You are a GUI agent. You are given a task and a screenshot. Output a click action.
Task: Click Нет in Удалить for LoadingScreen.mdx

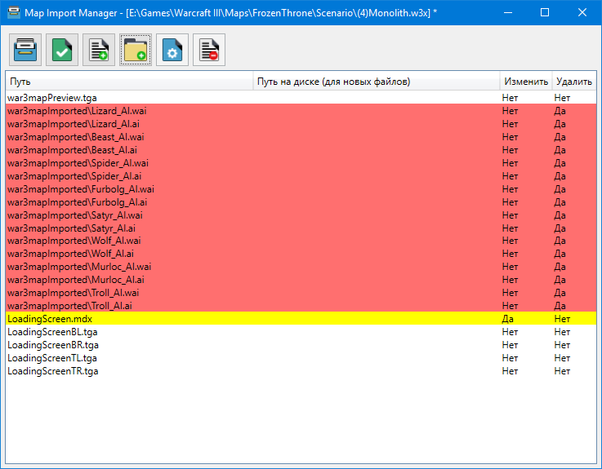point(562,319)
